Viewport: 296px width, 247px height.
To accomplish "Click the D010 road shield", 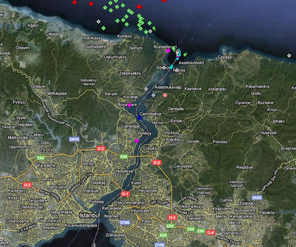I will [x=74, y=140].
